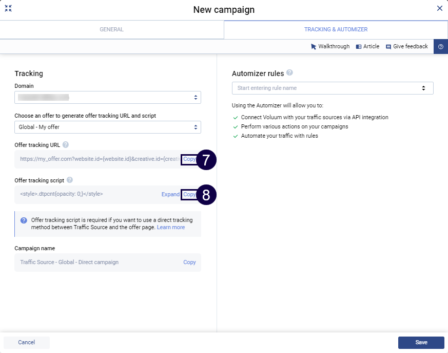The width and height of the screenshot is (448, 353).
Task: Select the Tracking & Automizer tab
Action: pyautogui.click(x=336, y=30)
